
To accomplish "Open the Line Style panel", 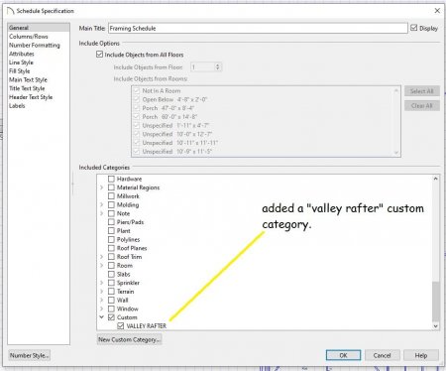I will tap(21, 62).
